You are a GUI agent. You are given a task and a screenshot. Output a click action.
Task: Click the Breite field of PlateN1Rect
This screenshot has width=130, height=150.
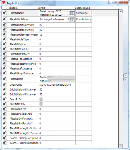[61, 77]
